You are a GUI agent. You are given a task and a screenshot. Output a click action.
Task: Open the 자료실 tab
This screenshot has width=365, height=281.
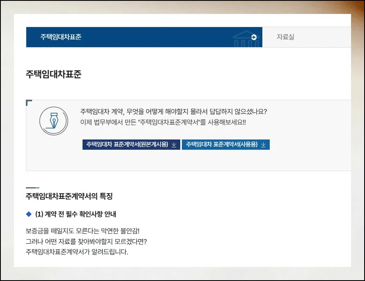point(285,37)
